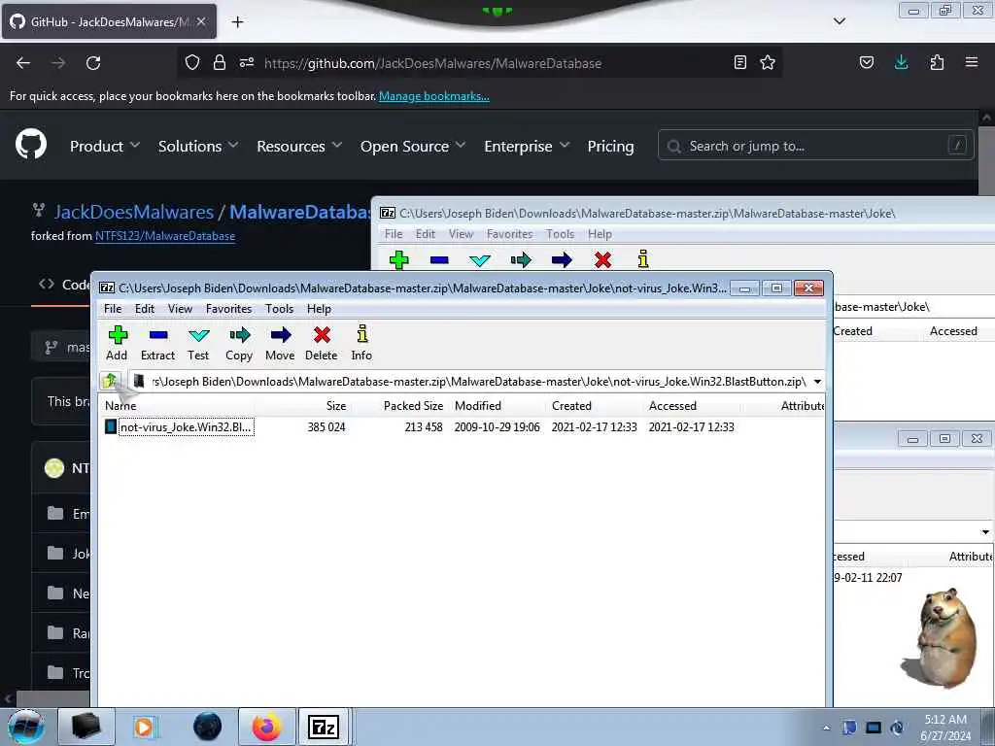
Task: Click the Info button in front 7-Zip window
Action: click(x=361, y=343)
